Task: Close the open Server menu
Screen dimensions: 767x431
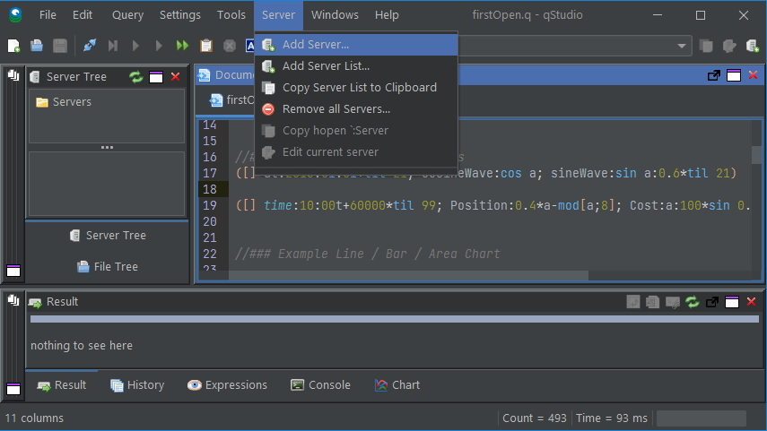Action: coord(278,15)
